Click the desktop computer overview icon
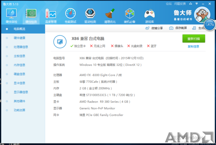Screen dimensions: 216x145 [x=60, y=42]
